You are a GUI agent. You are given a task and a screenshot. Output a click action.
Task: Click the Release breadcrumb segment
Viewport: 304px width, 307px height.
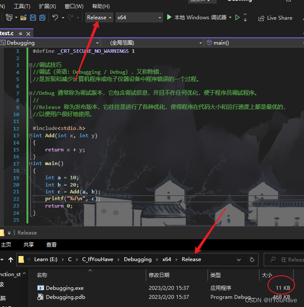[x=191, y=259]
